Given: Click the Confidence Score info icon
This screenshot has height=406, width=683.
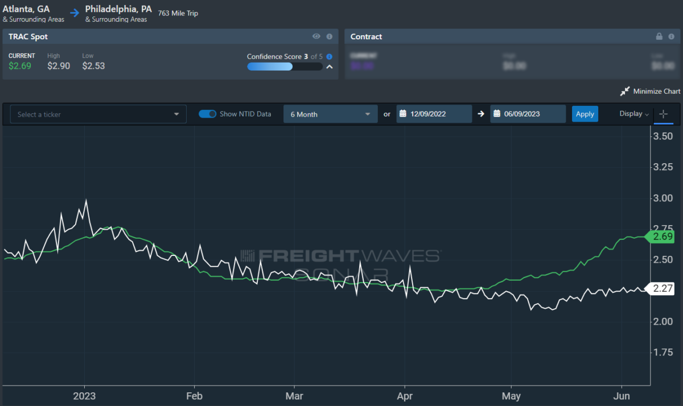Looking at the screenshot, I should tap(329, 57).
